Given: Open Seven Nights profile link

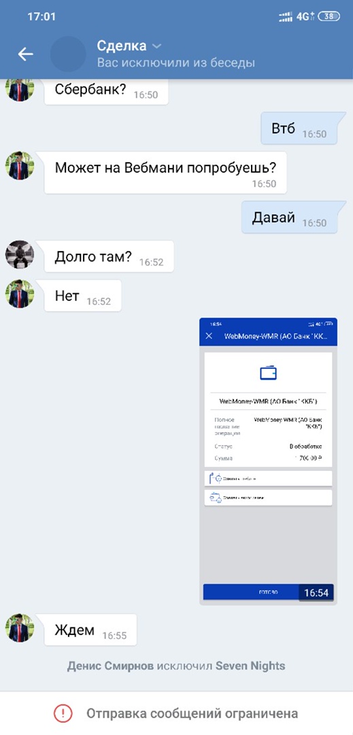Looking at the screenshot, I should point(250,666).
